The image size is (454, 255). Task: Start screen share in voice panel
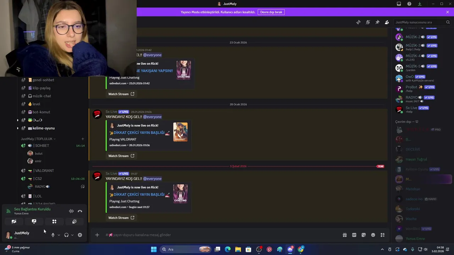[x=34, y=221]
